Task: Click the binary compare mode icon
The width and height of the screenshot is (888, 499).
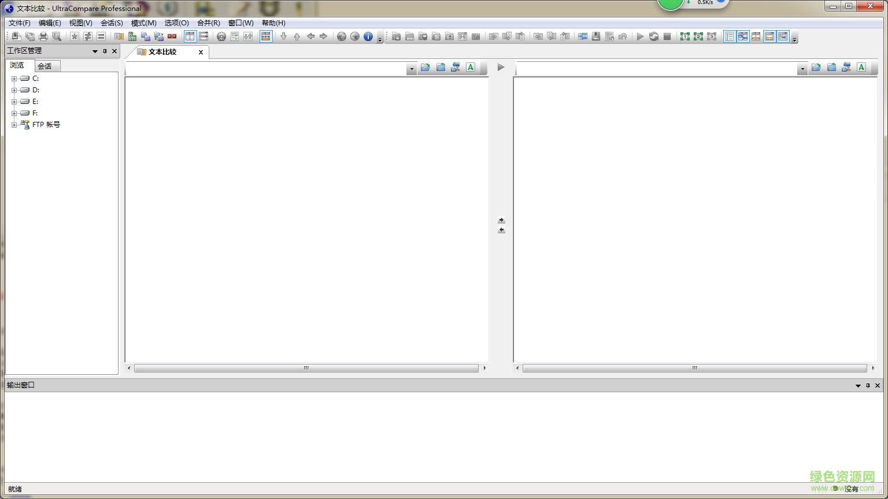Action: tap(132, 36)
